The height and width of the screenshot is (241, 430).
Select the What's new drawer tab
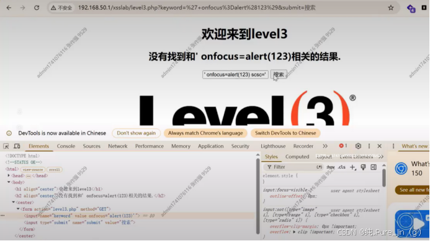(x=414, y=146)
